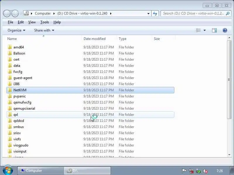Click the Back navigation button
Screen dimensions: 234x175
point(7,13)
